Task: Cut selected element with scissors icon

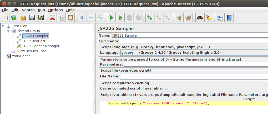Action: coord(52,17)
